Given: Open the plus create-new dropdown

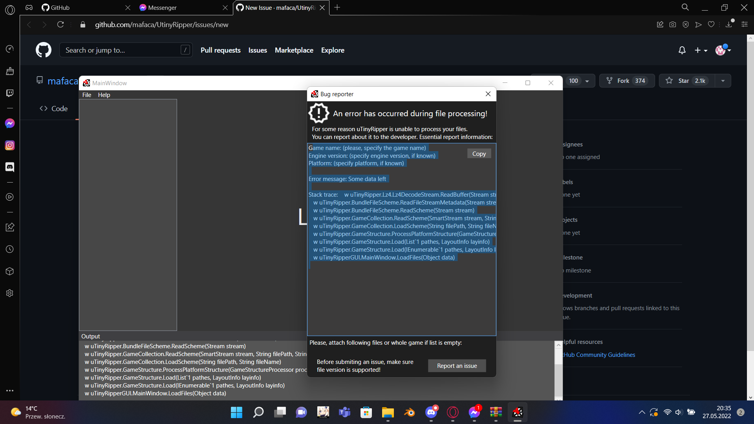Looking at the screenshot, I should tap(701, 50).
